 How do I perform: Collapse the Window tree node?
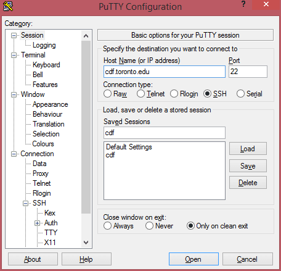(14, 94)
